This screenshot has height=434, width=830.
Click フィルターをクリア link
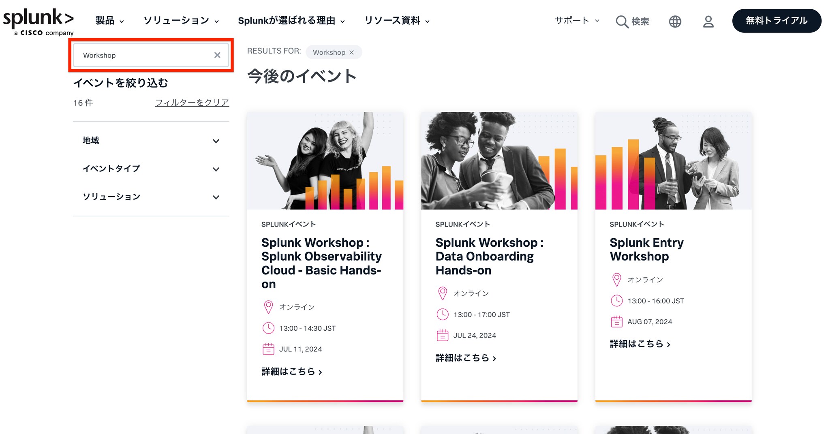(x=192, y=103)
